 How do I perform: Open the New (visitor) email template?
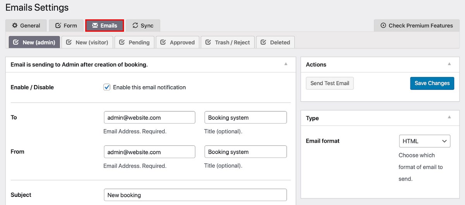(87, 42)
